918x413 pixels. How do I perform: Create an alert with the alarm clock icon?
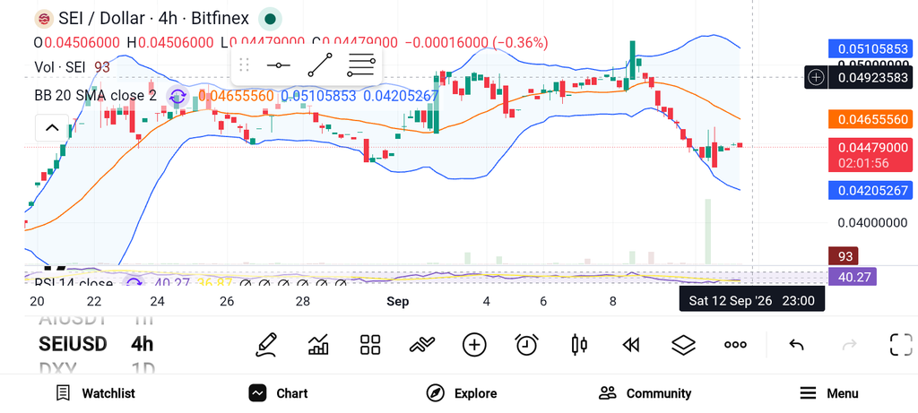pyautogui.click(x=526, y=345)
